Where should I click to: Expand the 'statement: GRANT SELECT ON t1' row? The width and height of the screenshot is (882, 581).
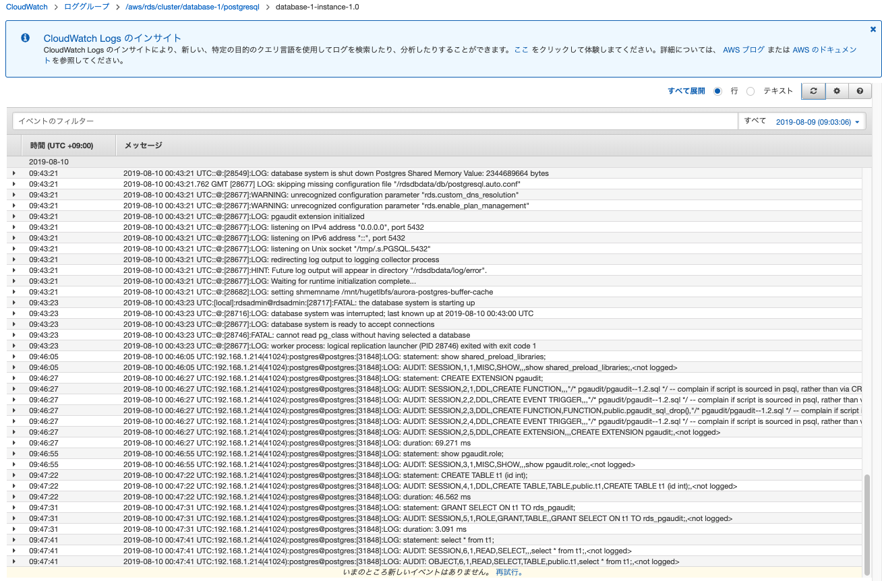[14, 508]
